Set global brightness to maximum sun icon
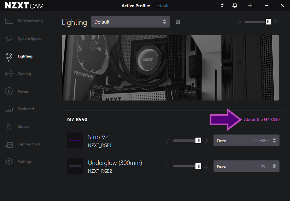The width and height of the screenshot is (290, 201). 277,22
